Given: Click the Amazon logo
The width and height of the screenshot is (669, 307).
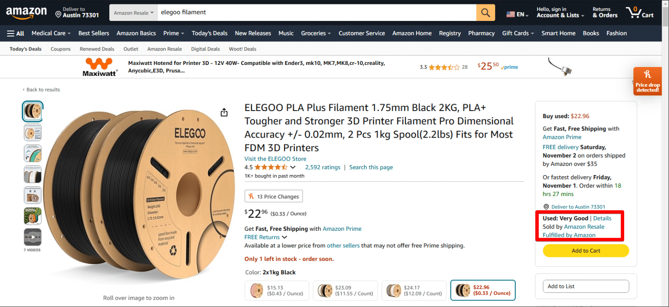Looking at the screenshot, I should tap(26, 12).
